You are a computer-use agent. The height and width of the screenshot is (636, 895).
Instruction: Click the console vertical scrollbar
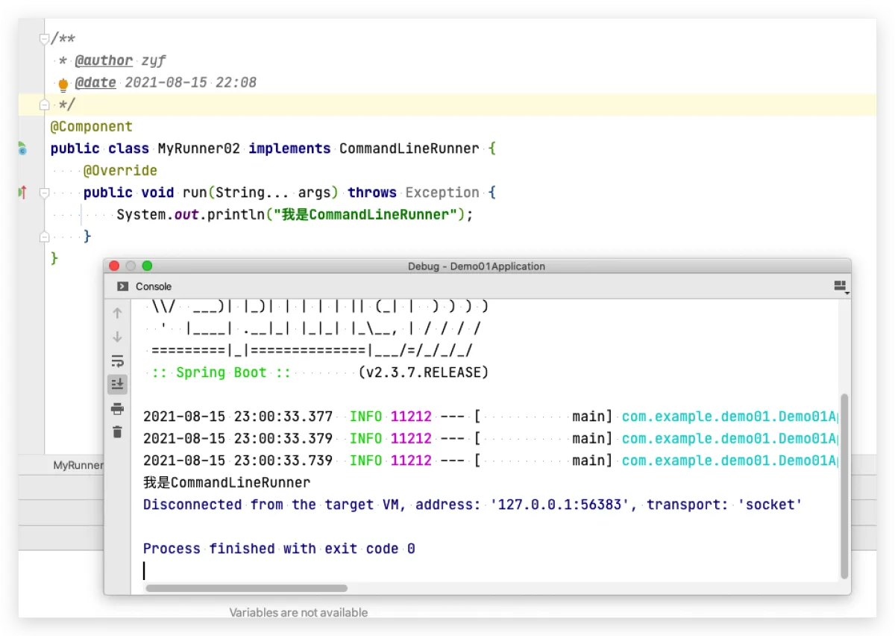[844, 485]
